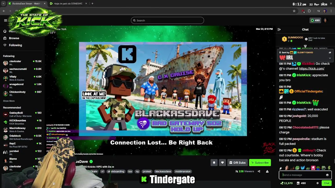This screenshot has width=335, height=188.
Task: Open the user profile avatar at top right
Action: 325,20
